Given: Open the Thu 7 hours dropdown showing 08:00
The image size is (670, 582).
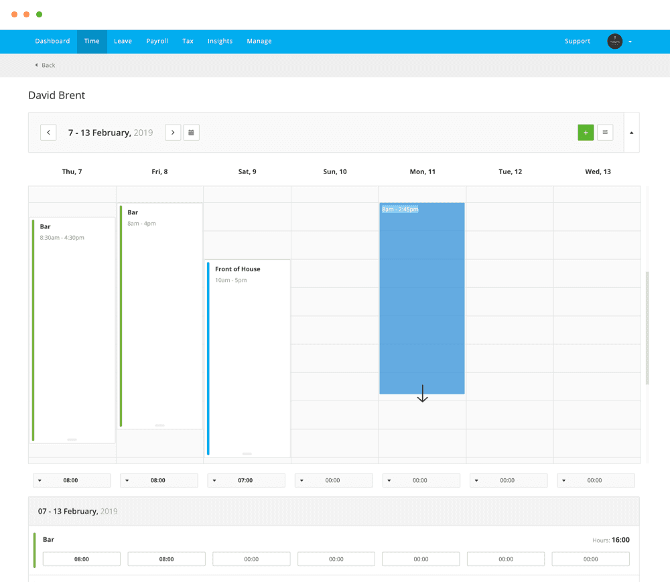Looking at the screenshot, I should click(72, 480).
